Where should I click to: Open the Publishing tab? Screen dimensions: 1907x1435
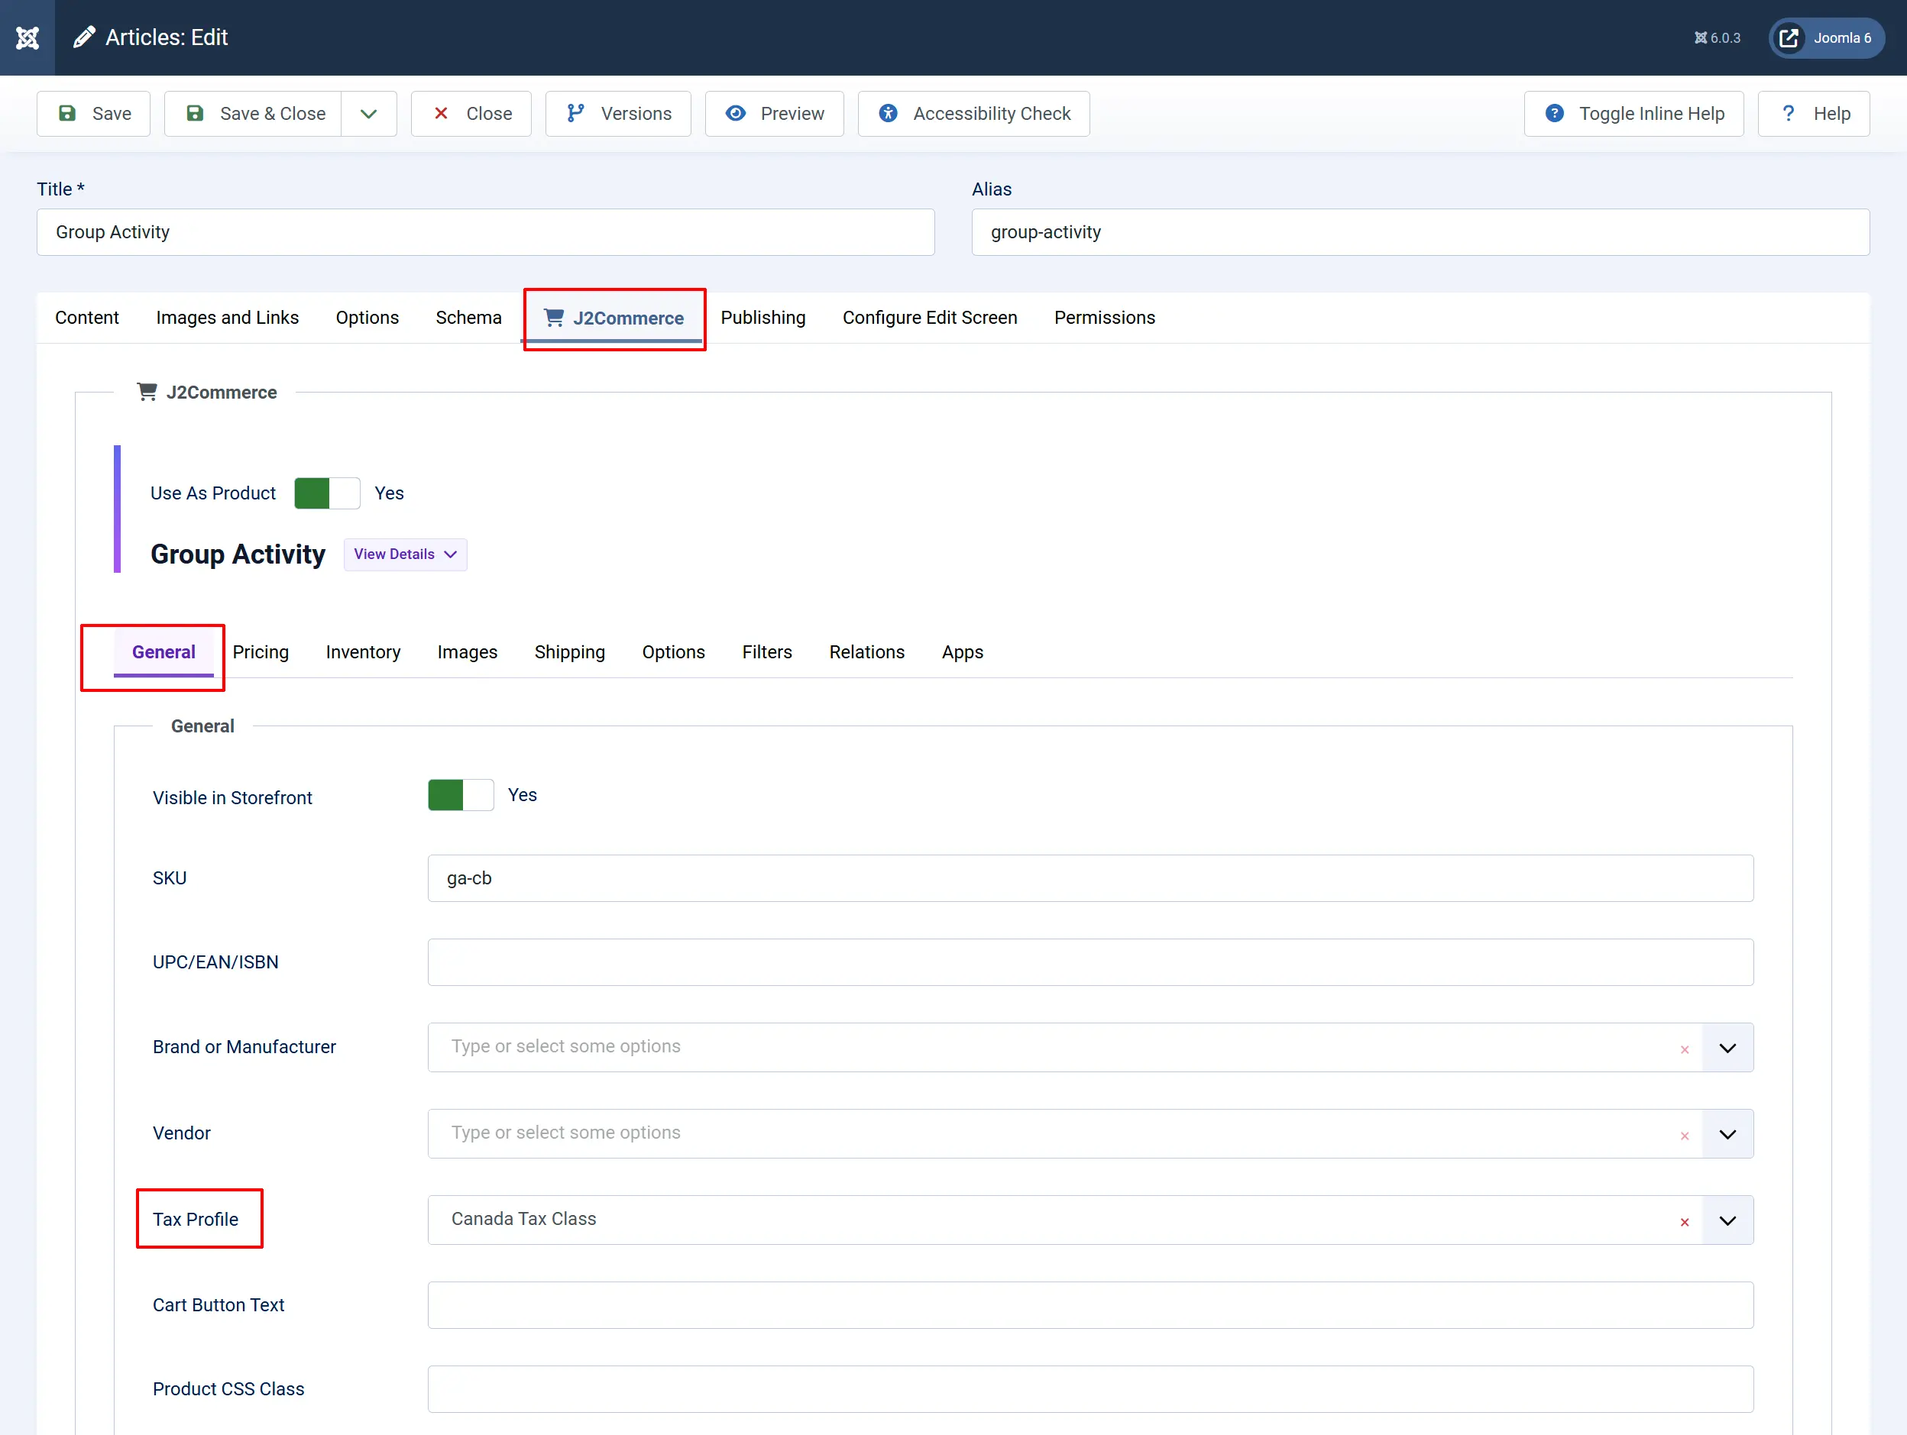(763, 317)
